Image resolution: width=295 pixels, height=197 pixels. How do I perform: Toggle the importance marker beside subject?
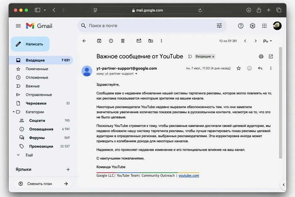coord(190,57)
